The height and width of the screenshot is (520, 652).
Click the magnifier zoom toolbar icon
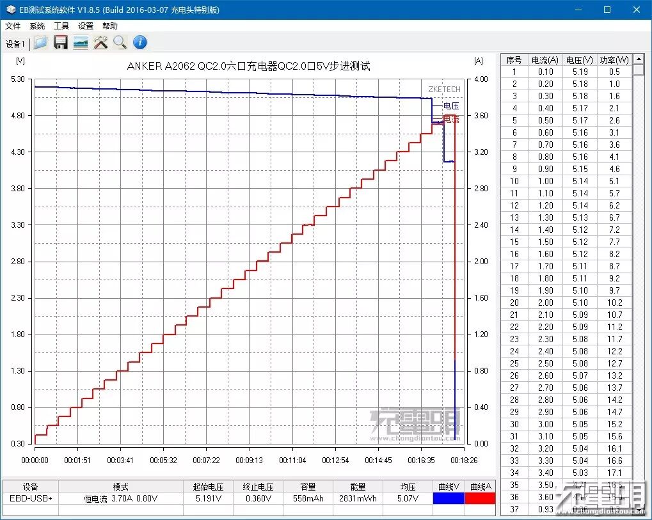click(120, 42)
